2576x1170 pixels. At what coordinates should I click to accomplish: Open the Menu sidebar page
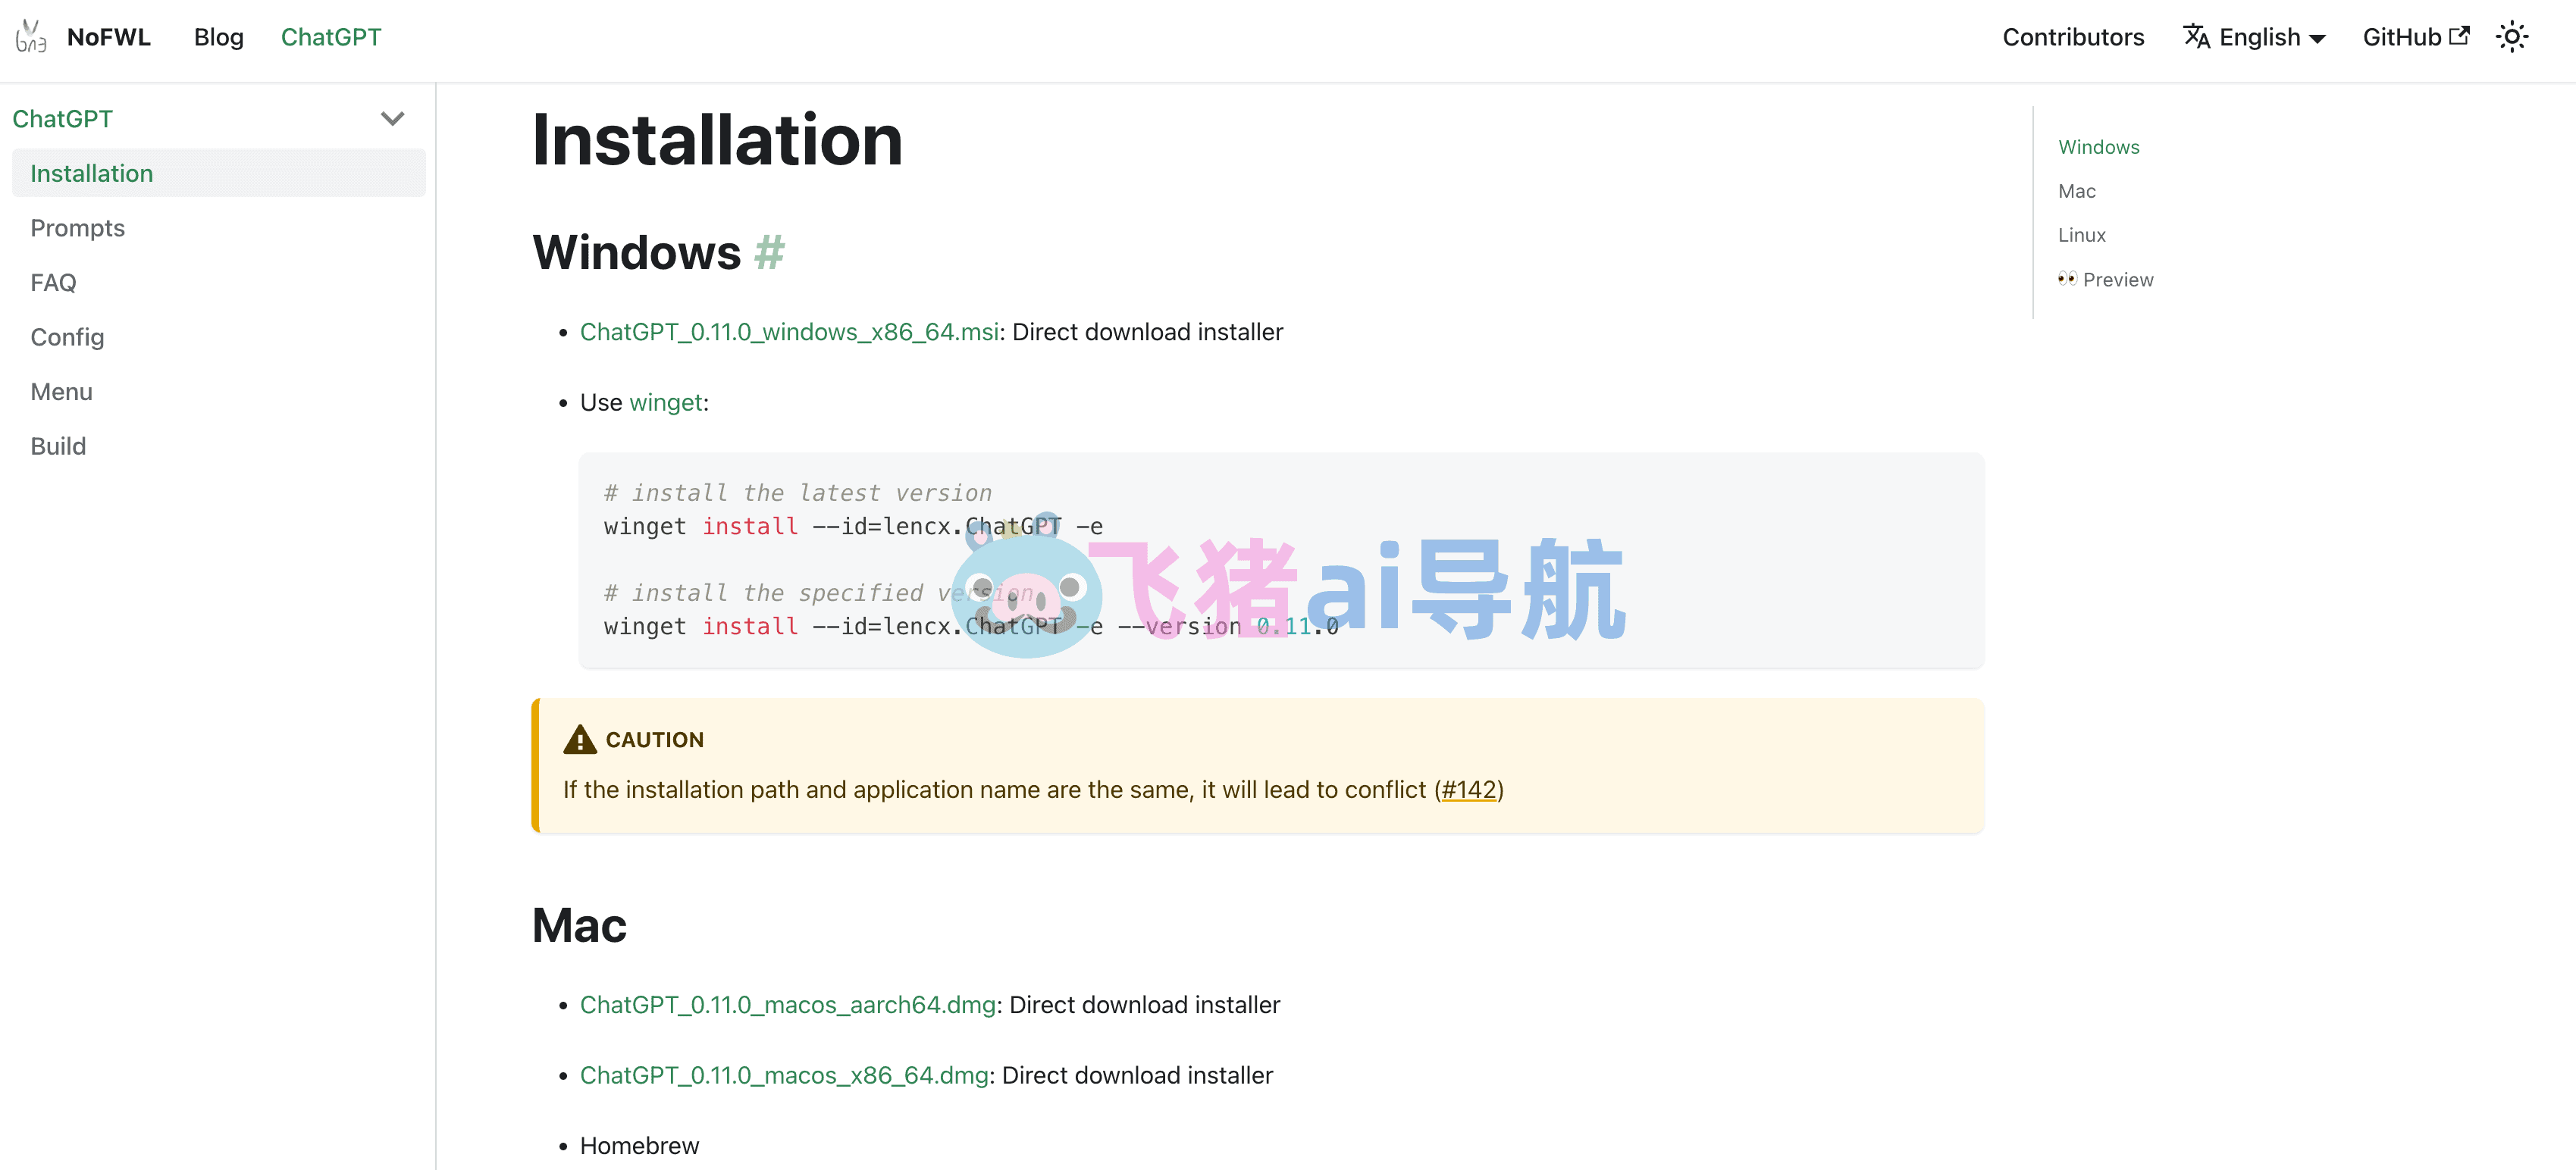coord(61,391)
